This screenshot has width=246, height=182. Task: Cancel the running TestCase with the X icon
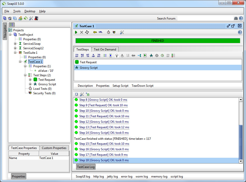pos(82,32)
